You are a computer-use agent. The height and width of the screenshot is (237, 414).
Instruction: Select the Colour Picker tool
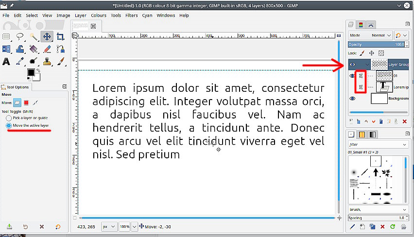[x=20, y=62]
